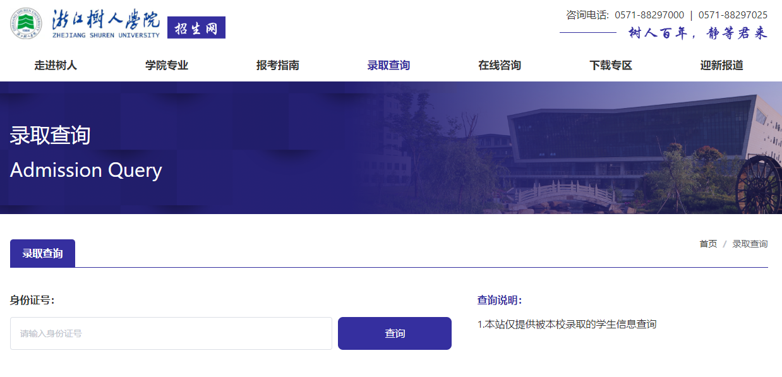782x377 pixels.
Task: Open the 在线咨询 page
Action: click(x=498, y=64)
